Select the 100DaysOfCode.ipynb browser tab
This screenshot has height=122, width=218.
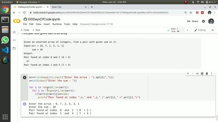pos(31,7)
